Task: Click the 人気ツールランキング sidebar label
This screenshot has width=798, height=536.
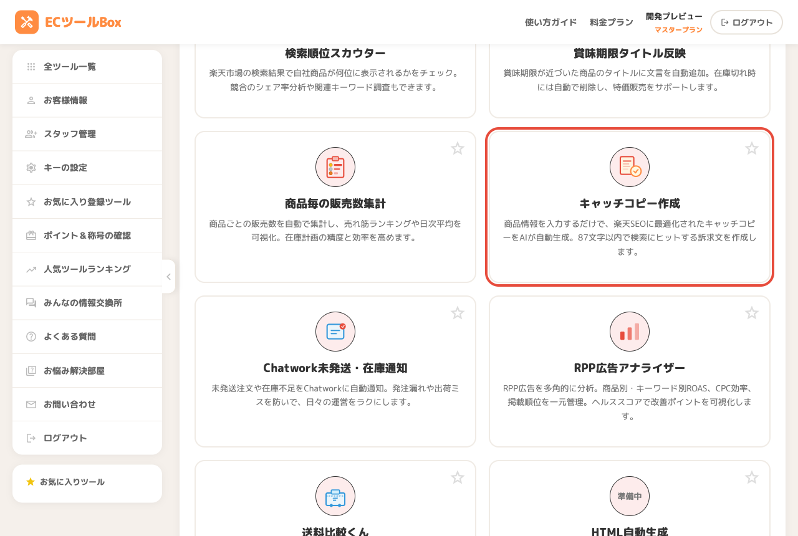Action: [x=87, y=269]
